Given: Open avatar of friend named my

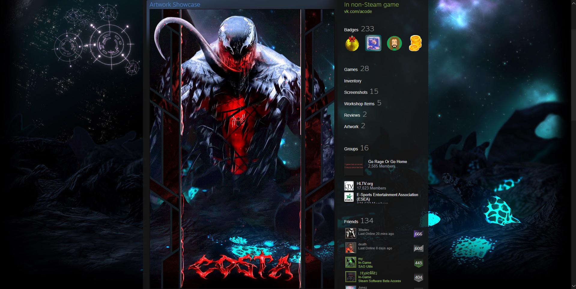Looking at the screenshot, I should [350, 262].
